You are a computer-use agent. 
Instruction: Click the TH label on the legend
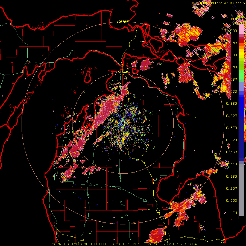tap(235, 213)
